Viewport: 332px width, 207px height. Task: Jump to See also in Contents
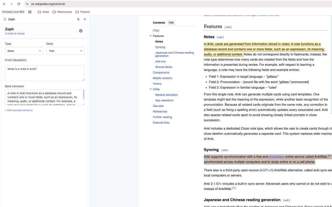(158, 106)
